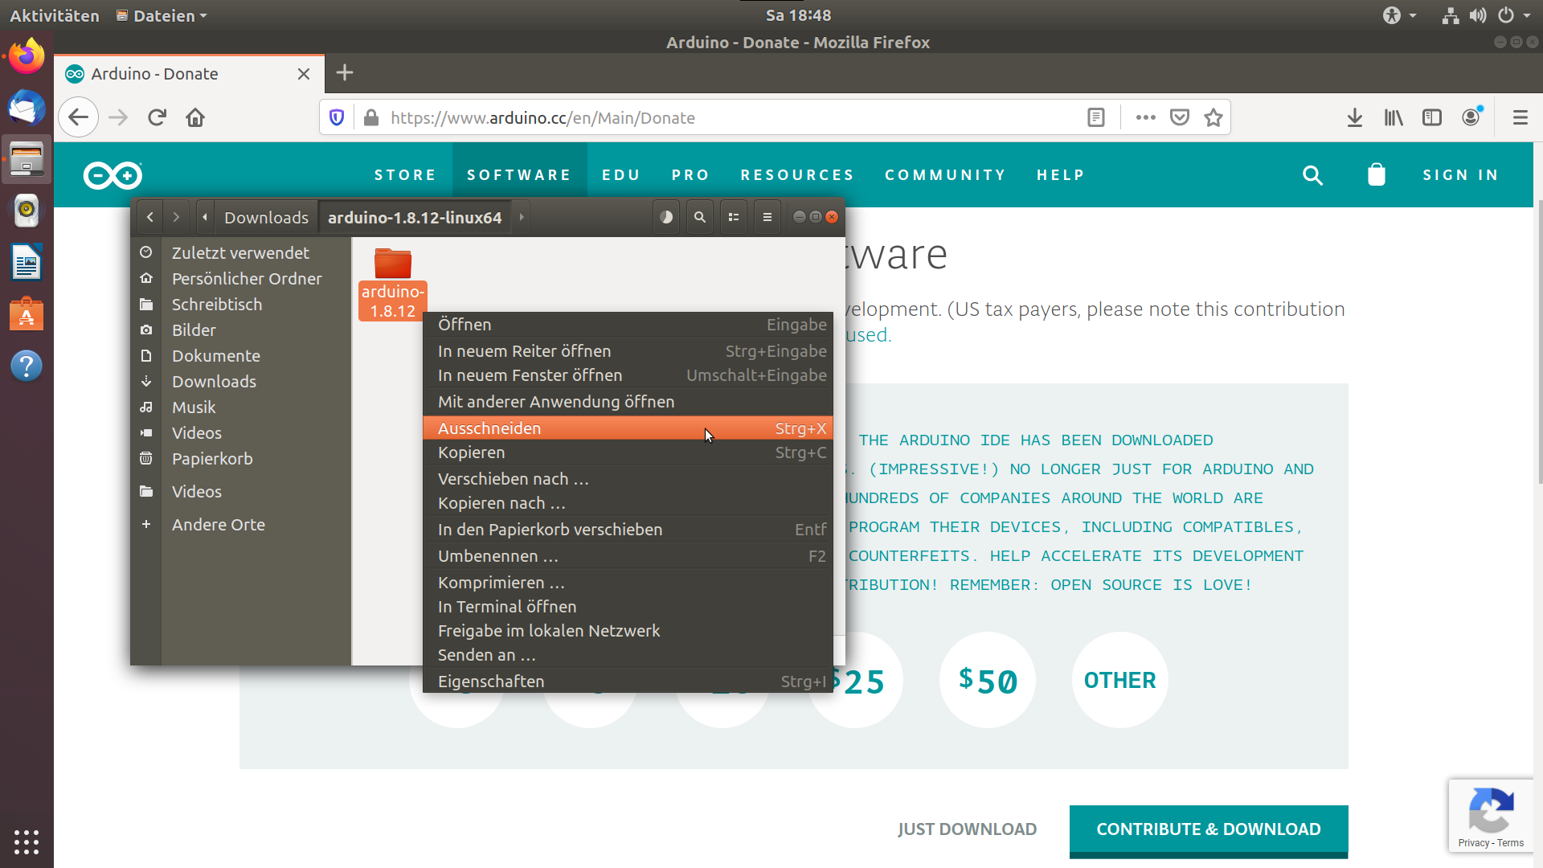Screen dimensions: 1543x868
Task: Close the Arduino - Donate tab
Action: coord(304,74)
